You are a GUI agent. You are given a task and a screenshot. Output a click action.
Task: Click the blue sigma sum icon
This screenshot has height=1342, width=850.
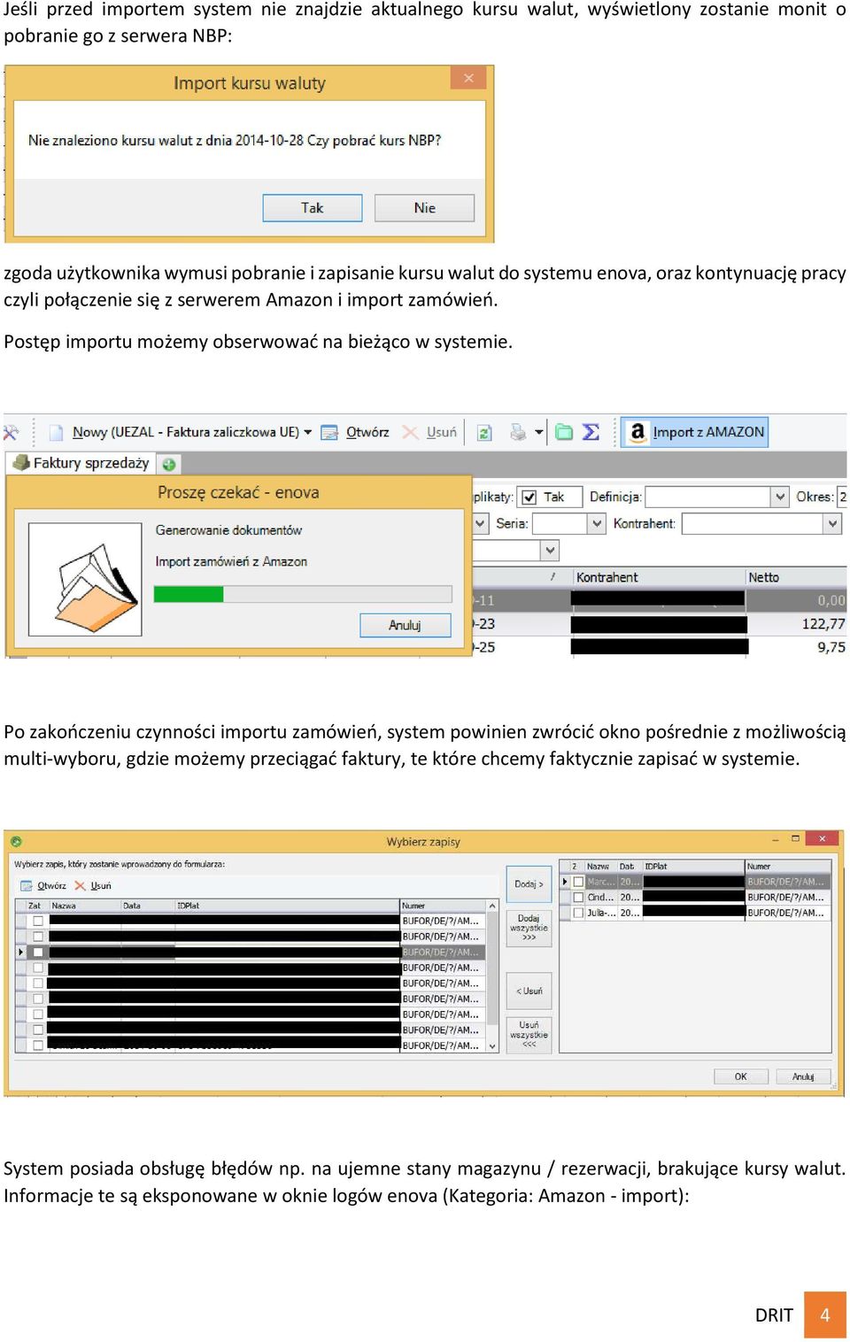[591, 432]
